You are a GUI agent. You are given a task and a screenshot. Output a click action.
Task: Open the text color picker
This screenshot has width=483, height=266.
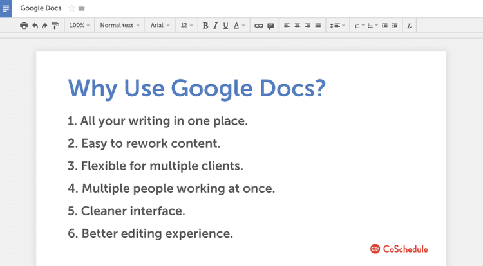(x=239, y=26)
